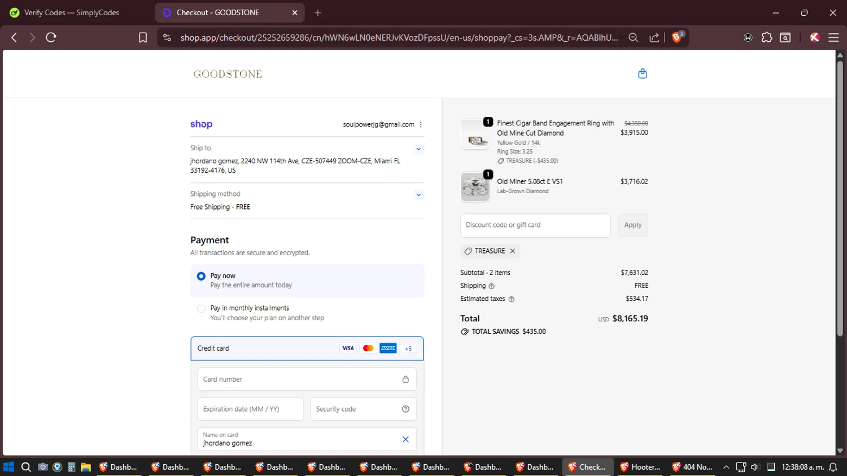Click the Card number input field
The image size is (847, 476).
[307, 379]
